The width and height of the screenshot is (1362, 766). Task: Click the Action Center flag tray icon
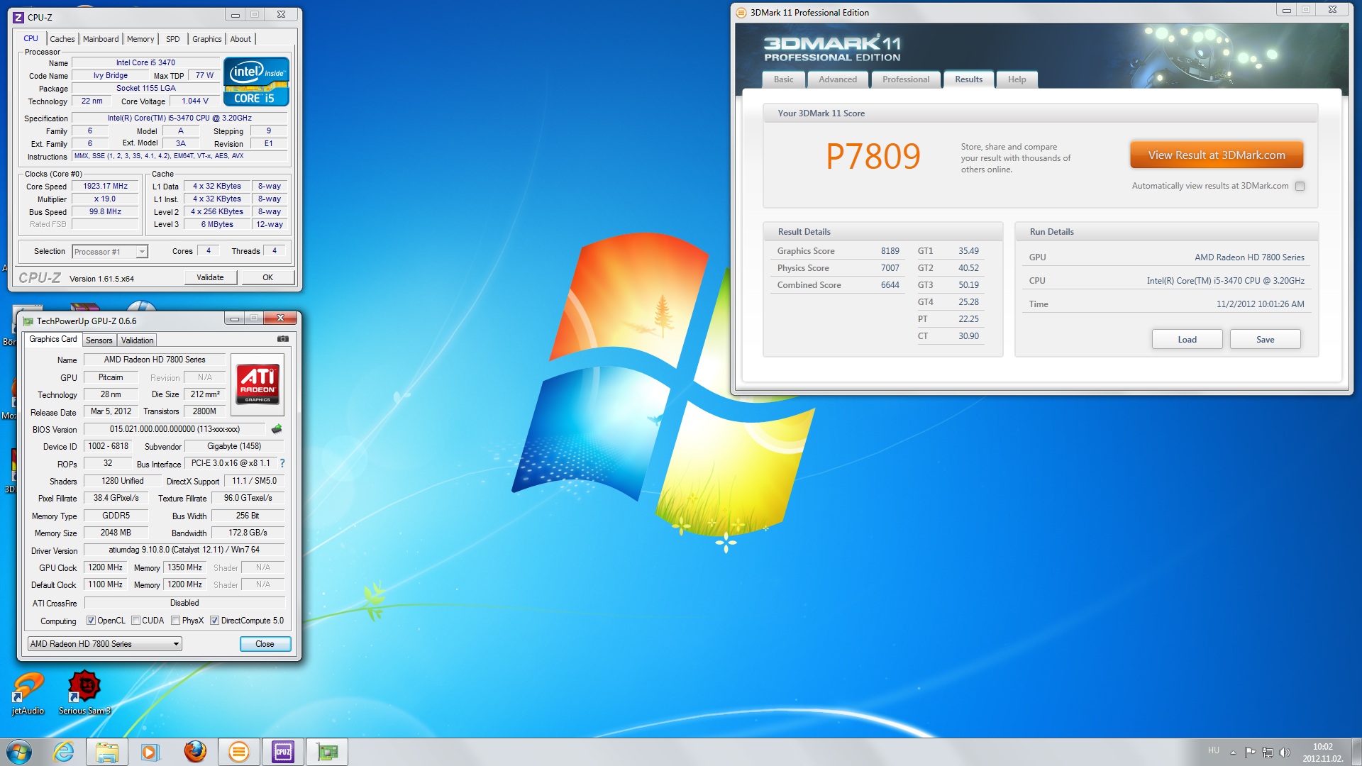(x=1250, y=752)
